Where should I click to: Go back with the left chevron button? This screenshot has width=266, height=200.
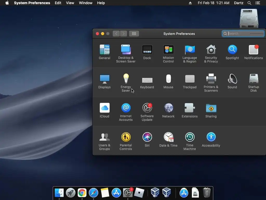point(116,34)
